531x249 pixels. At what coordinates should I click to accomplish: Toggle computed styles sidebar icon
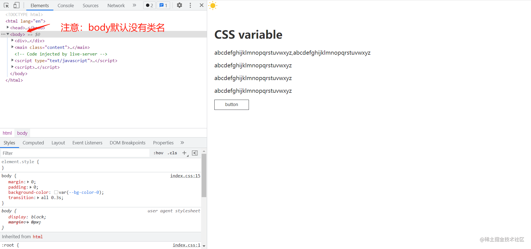195,153
